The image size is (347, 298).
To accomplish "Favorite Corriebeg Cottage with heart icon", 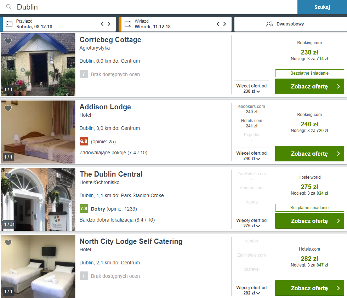I will 8,41.
